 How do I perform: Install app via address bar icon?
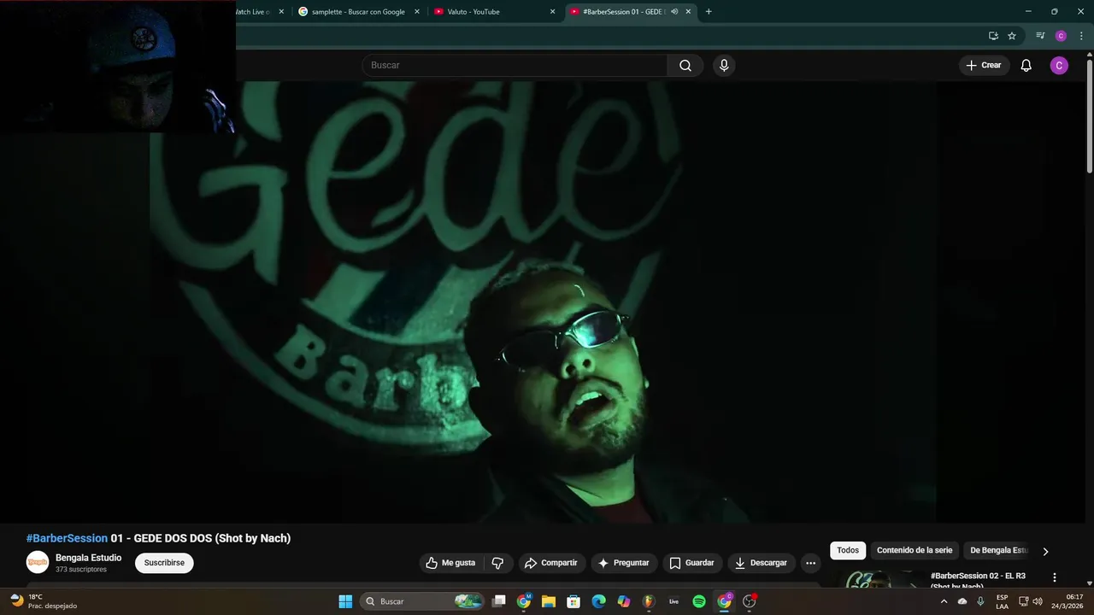click(993, 36)
